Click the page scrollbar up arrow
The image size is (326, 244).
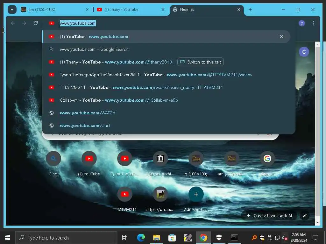coord(317,44)
